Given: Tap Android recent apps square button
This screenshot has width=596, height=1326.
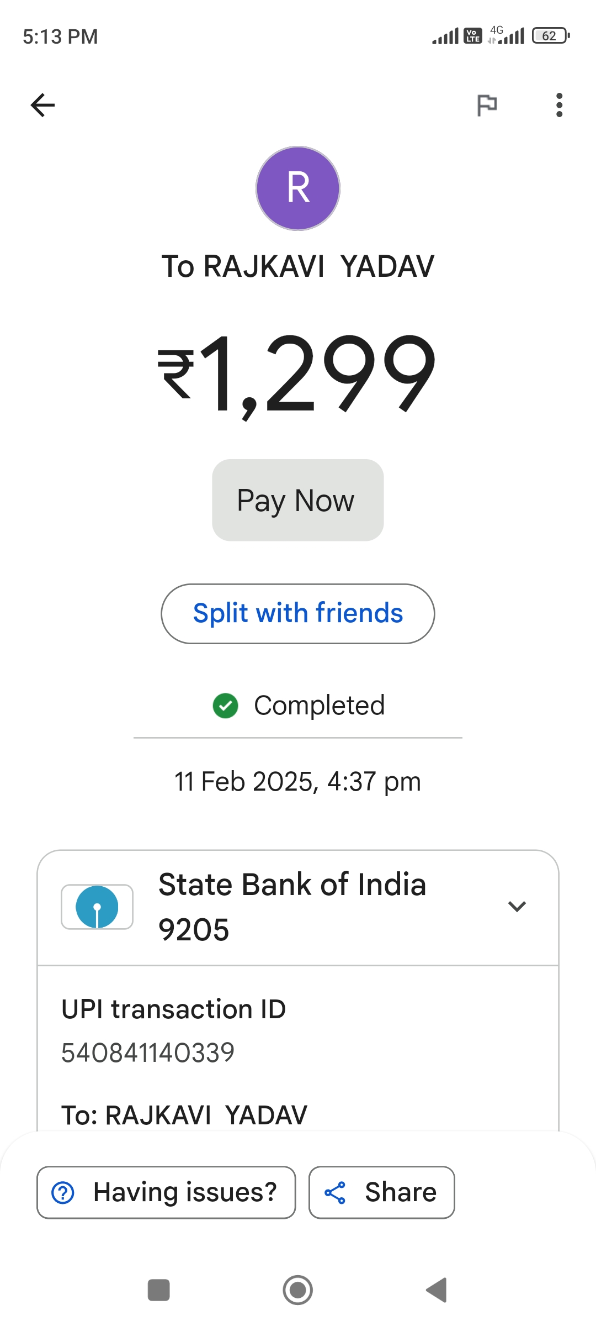Looking at the screenshot, I should (x=159, y=1290).
